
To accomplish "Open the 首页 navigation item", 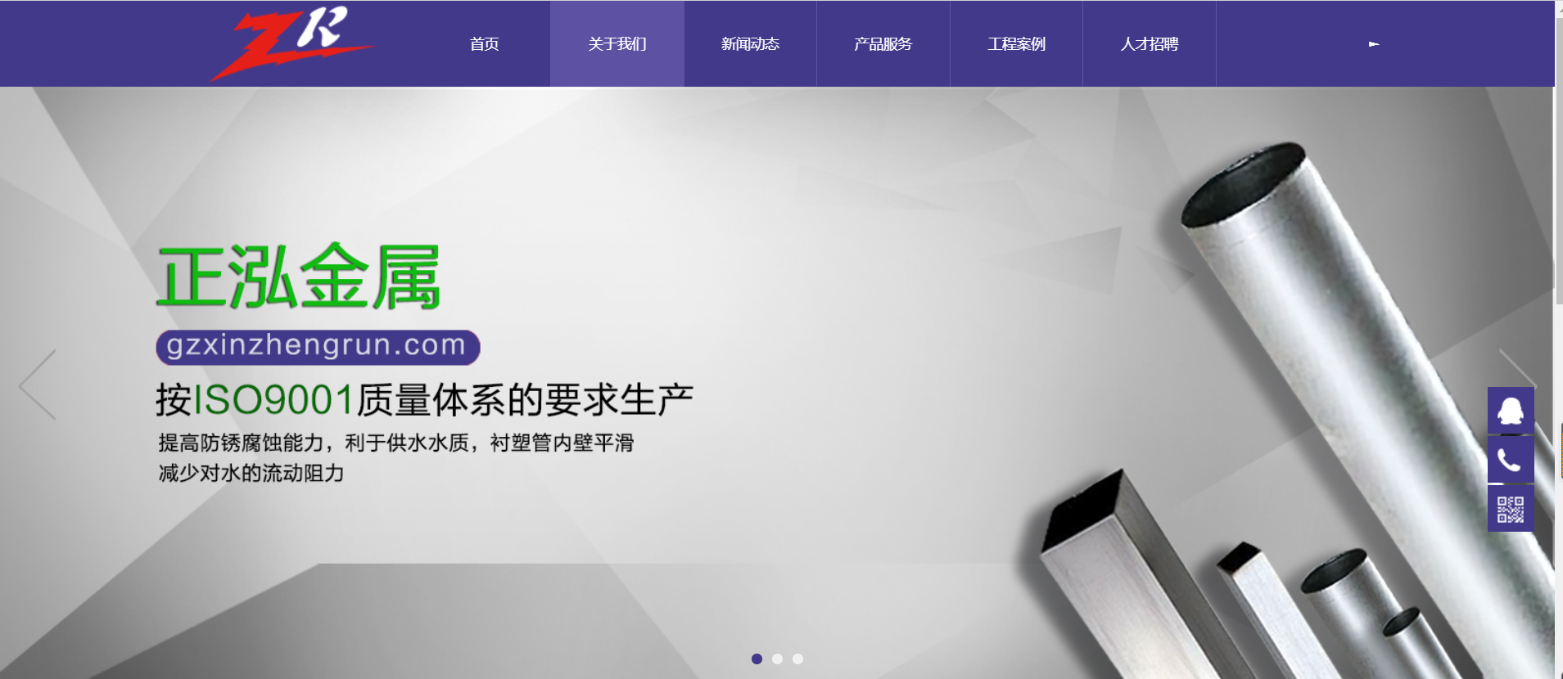I will 484,44.
